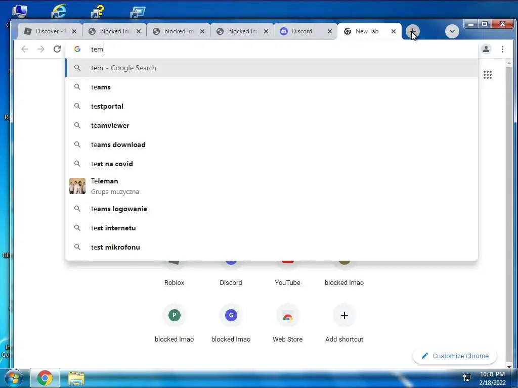Open Internet Explorer desktop shortcut
The height and width of the screenshot is (388, 518).
(58, 11)
